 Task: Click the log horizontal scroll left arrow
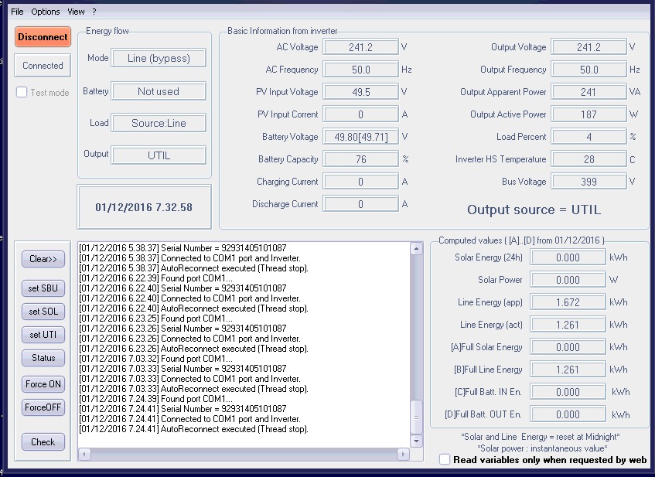[x=84, y=454]
